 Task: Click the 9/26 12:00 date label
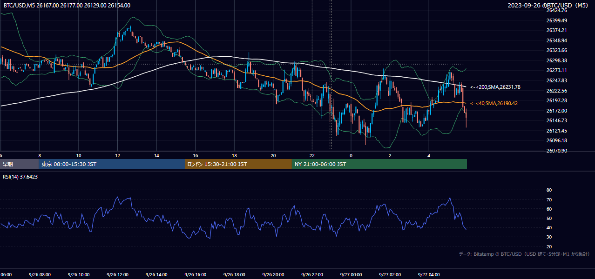(x=117, y=274)
